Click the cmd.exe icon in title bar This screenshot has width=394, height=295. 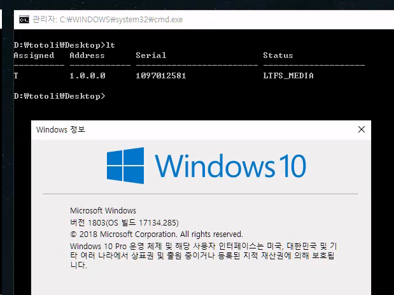[x=24, y=20]
